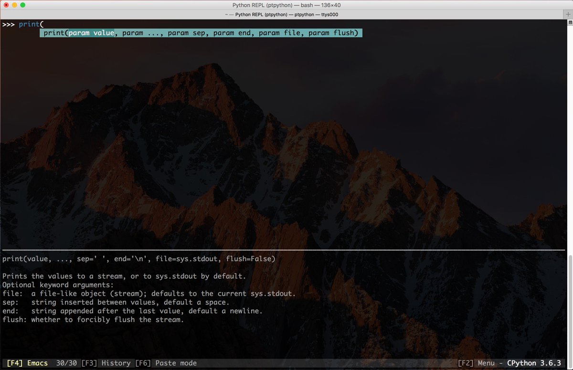Open the [F2] Menu
The width and height of the screenshot is (573, 370).
(476, 363)
